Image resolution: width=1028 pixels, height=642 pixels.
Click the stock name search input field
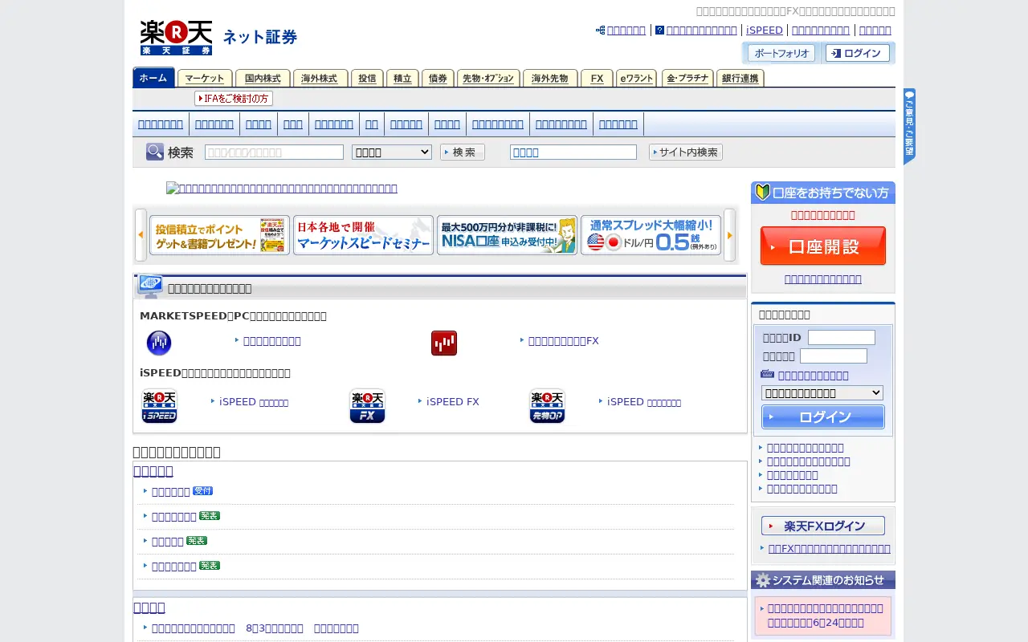(274, 152)
